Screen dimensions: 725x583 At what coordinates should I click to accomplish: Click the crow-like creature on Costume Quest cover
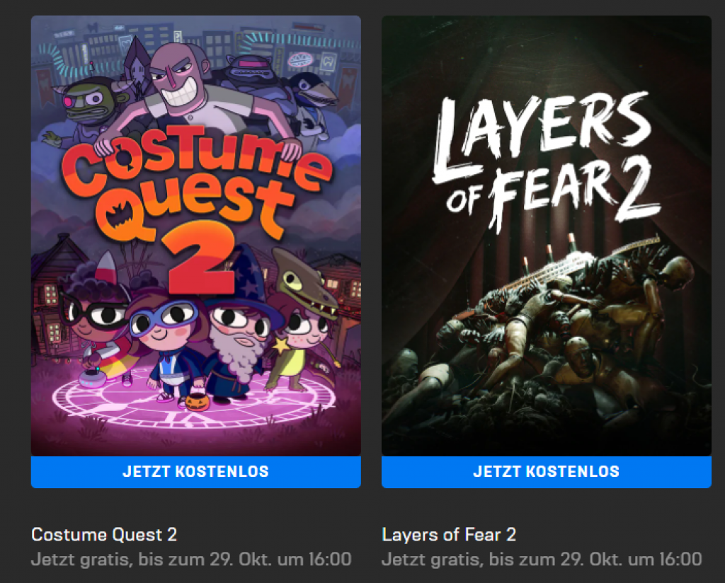point(310,96)
